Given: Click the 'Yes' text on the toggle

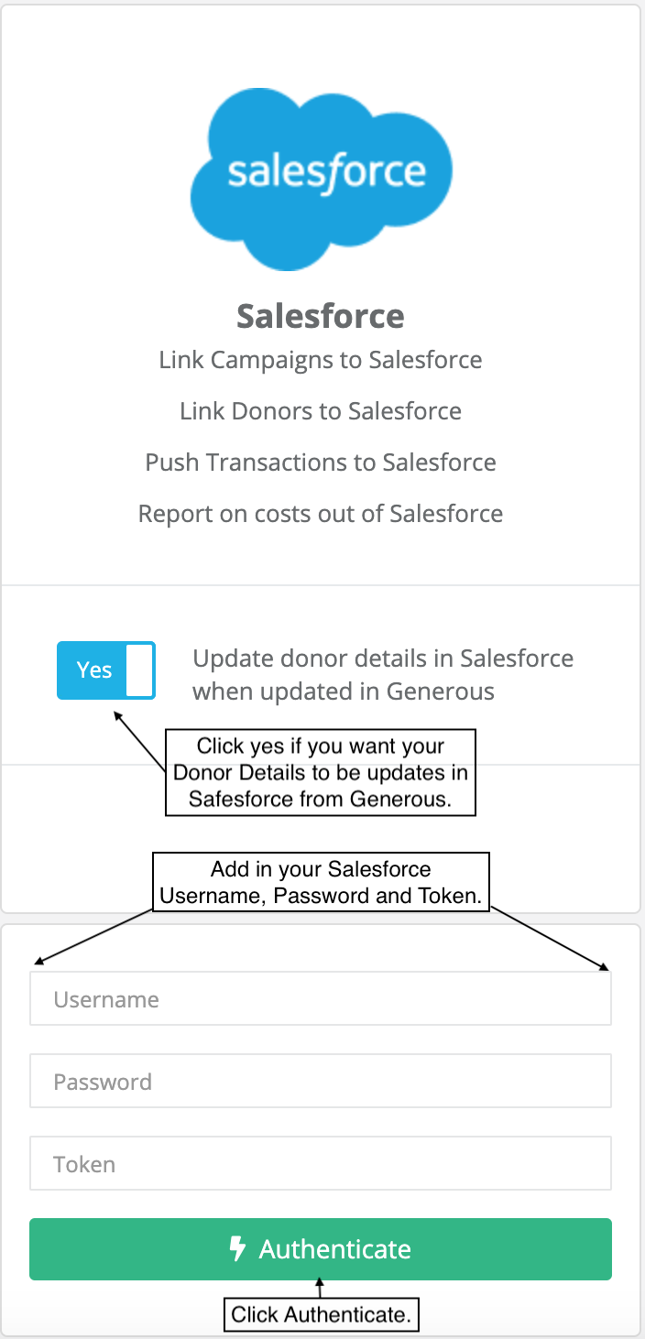Looking at the screenshot, I should click(x=93, y=670).
